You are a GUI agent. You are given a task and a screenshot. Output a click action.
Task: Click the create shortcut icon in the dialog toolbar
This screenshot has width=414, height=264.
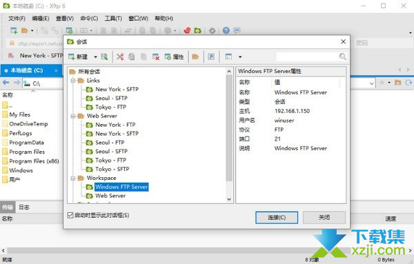(x=211, y=57)
